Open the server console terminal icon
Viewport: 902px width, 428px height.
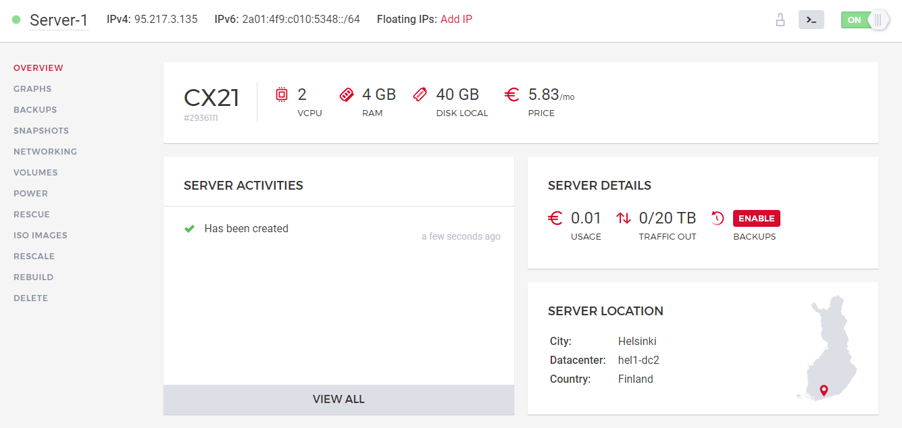click(811, 19)
